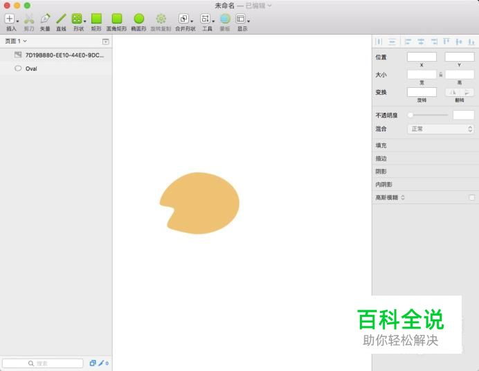Viewport: 479px width, 371px height.
Task: Select the Oval layer in layer list
Action: (31, 69)
